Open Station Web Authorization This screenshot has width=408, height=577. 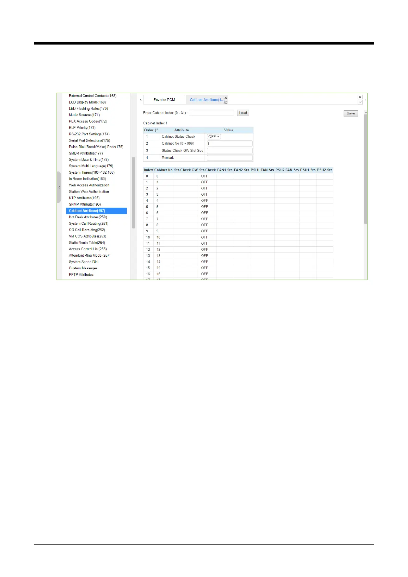(x=89, y=192)
